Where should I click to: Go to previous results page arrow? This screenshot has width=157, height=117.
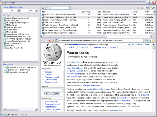pos(138,8)
